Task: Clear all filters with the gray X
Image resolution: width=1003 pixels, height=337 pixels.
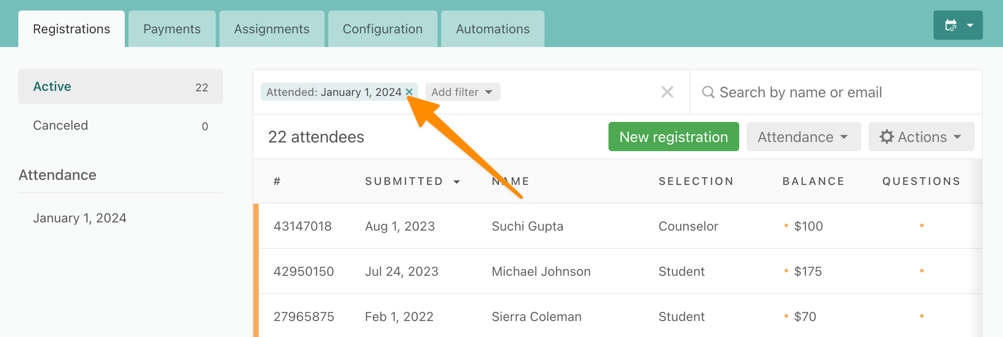Action: coord(667,92)
